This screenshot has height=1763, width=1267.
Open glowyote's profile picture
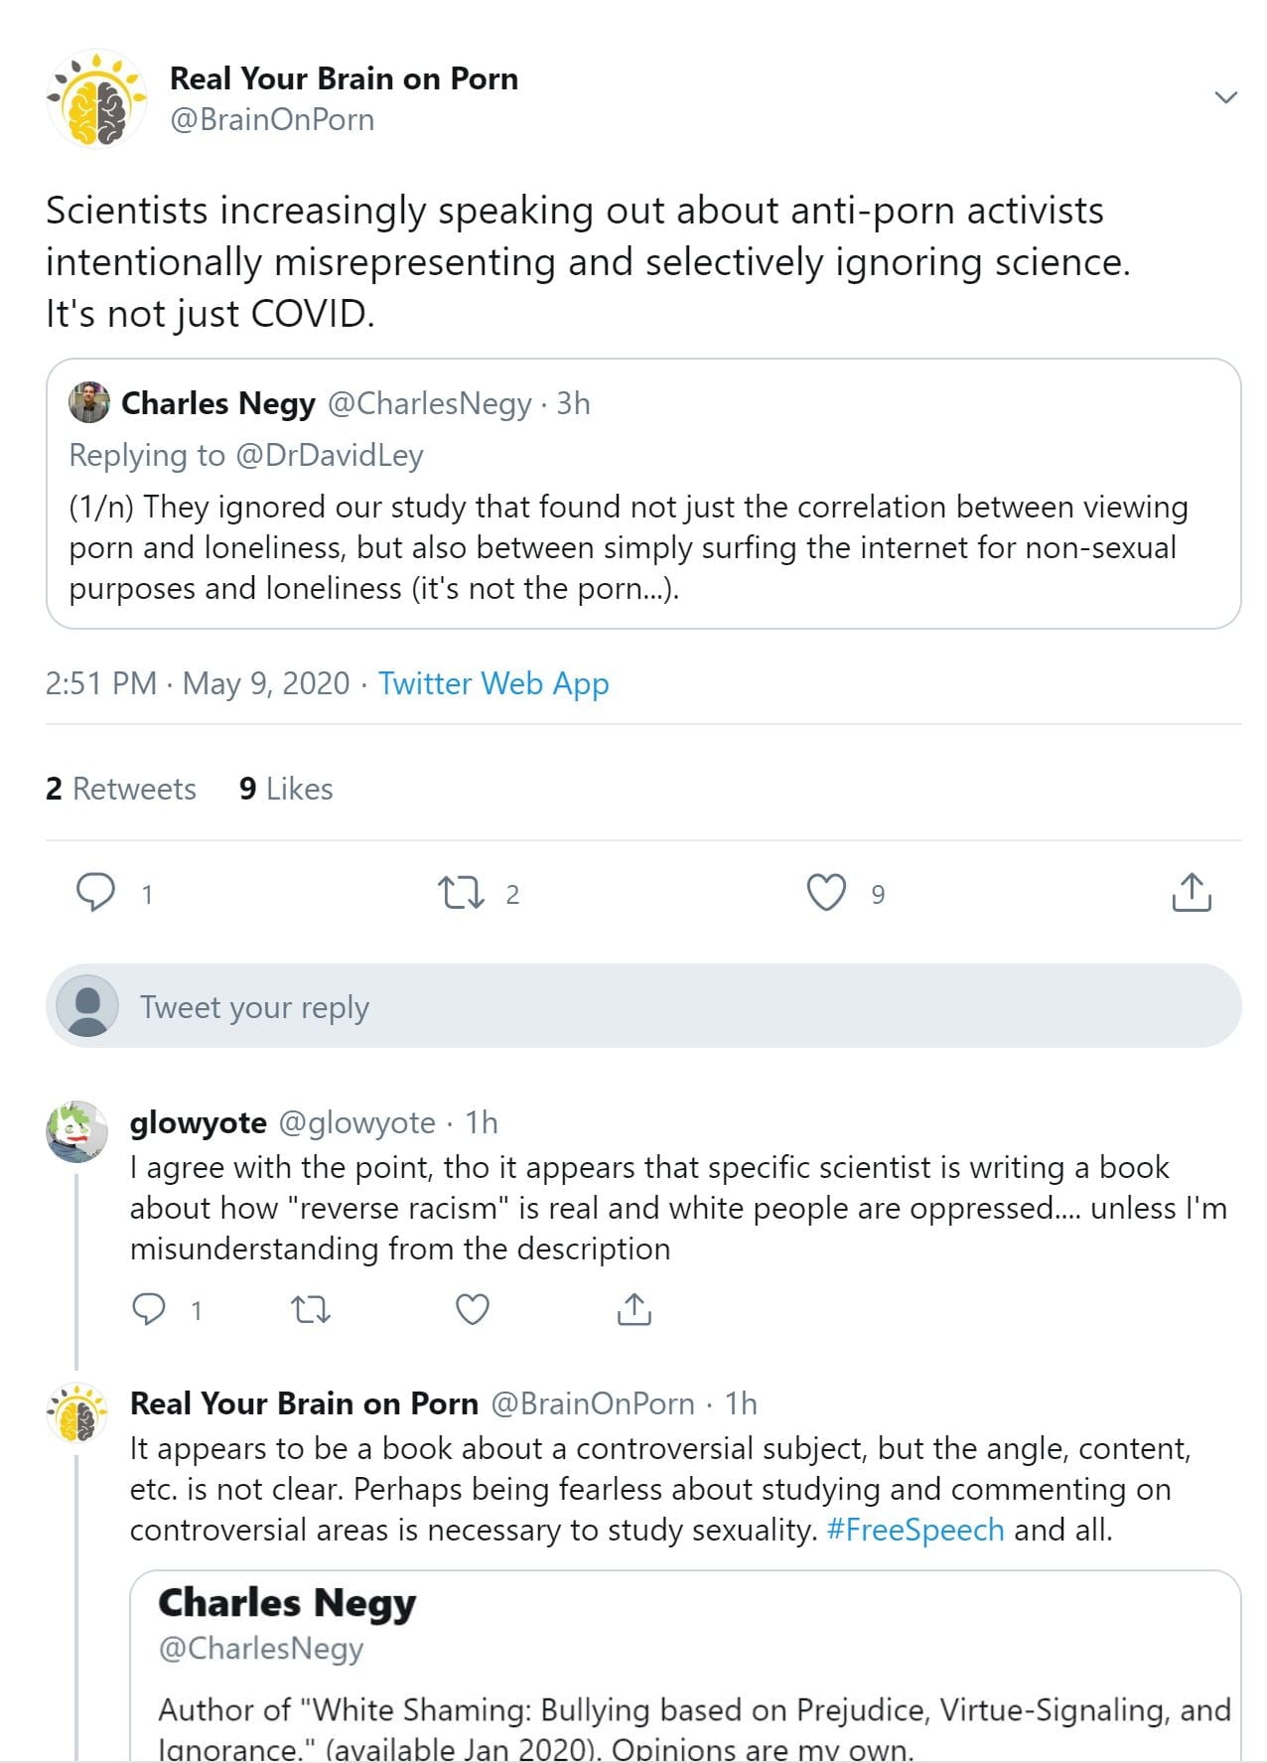[x=76, y=1130]
